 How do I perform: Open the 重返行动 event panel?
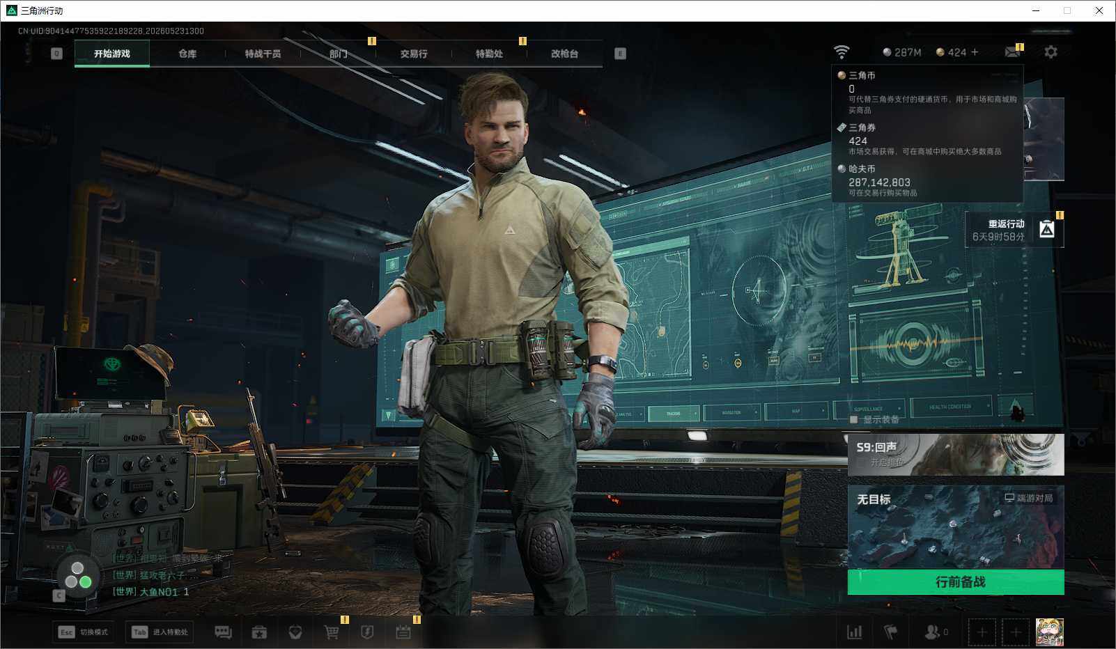point(1014,230)
